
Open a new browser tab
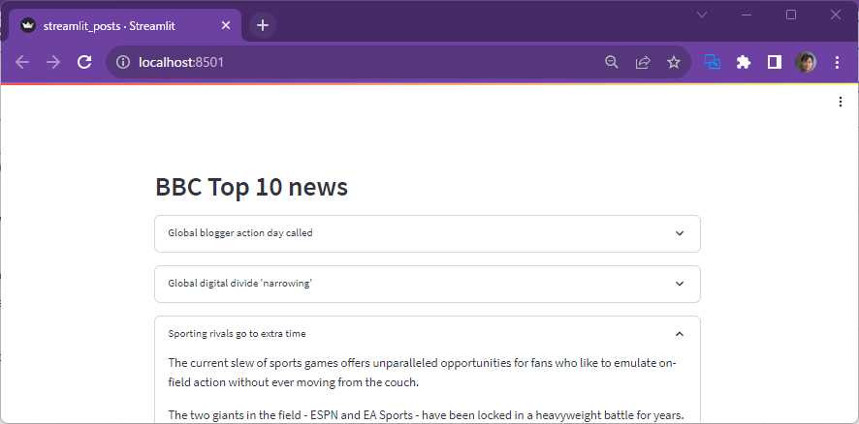point(263,25)
